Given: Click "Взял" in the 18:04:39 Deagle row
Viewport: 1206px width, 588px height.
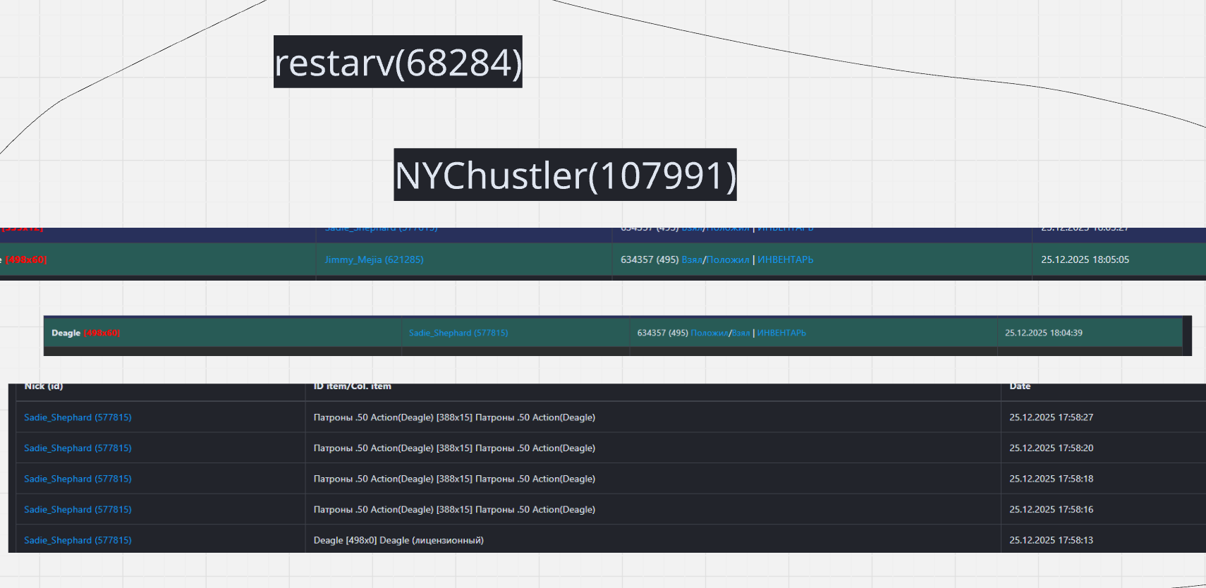Looking at the screenshot, I should coord(741,333).
